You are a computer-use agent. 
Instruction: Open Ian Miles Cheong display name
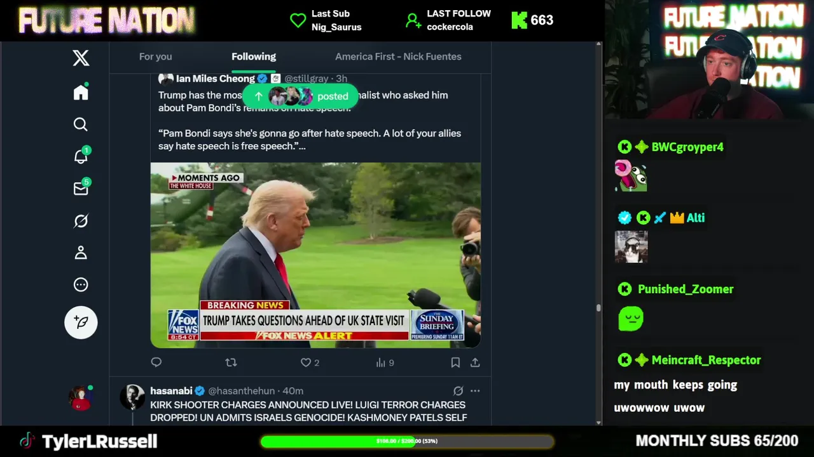[215, 79]
